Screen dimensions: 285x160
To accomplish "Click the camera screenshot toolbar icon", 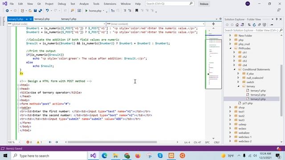I will [x=79, y=11].
